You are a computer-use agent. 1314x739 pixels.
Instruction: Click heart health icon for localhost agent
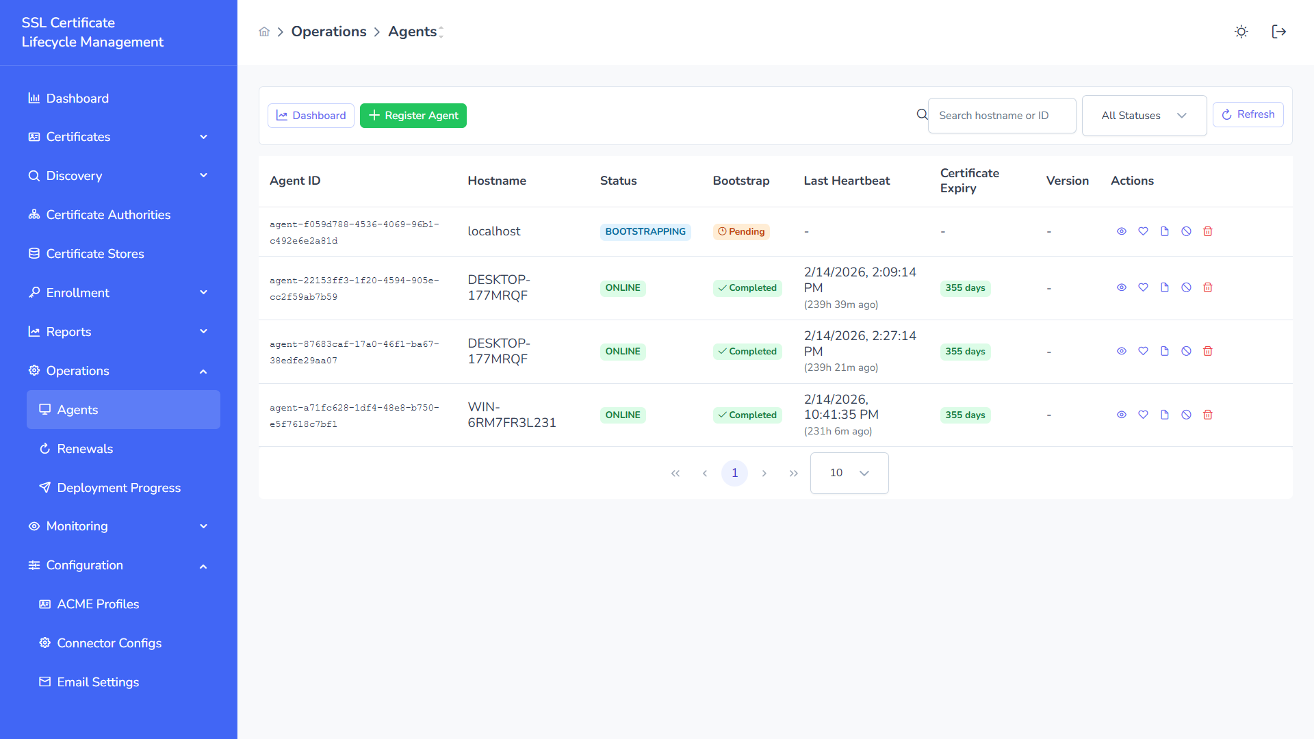click(x=1143, y=231)
